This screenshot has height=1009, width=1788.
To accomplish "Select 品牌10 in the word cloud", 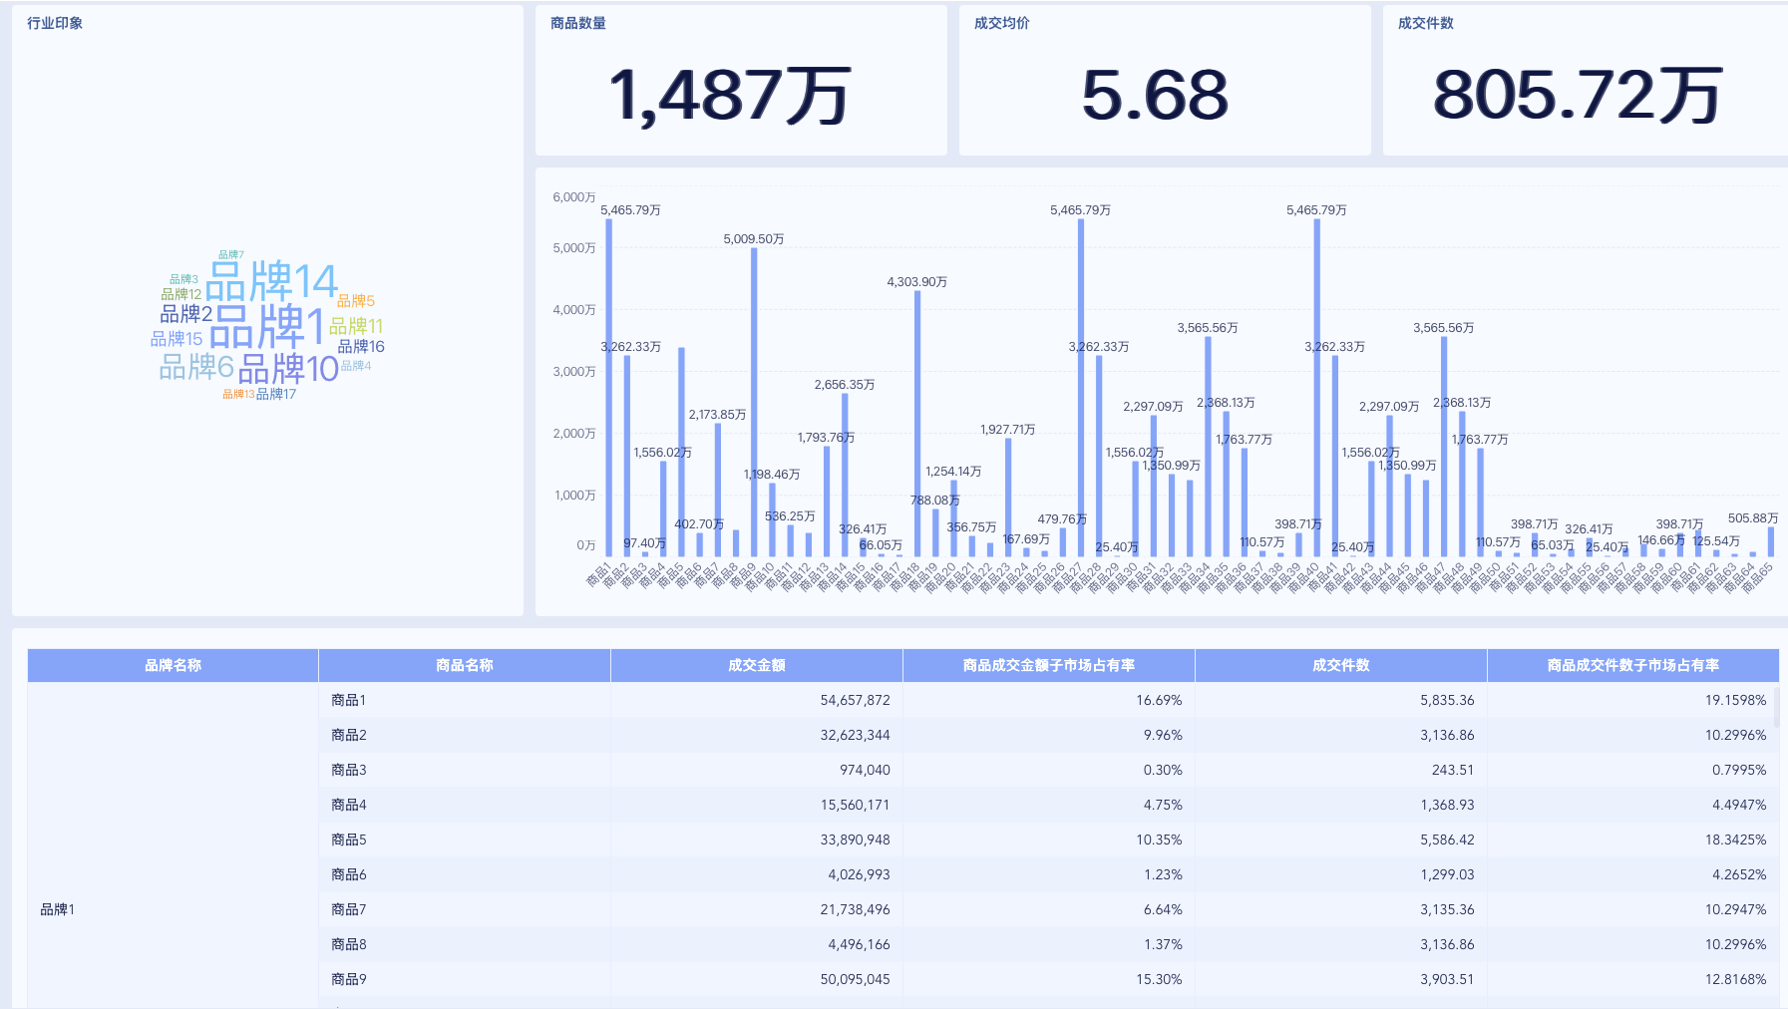I will tap(288, 369).
